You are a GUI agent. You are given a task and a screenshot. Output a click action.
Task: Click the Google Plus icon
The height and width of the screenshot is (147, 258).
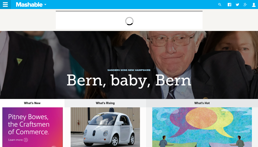tap(245, 5)
